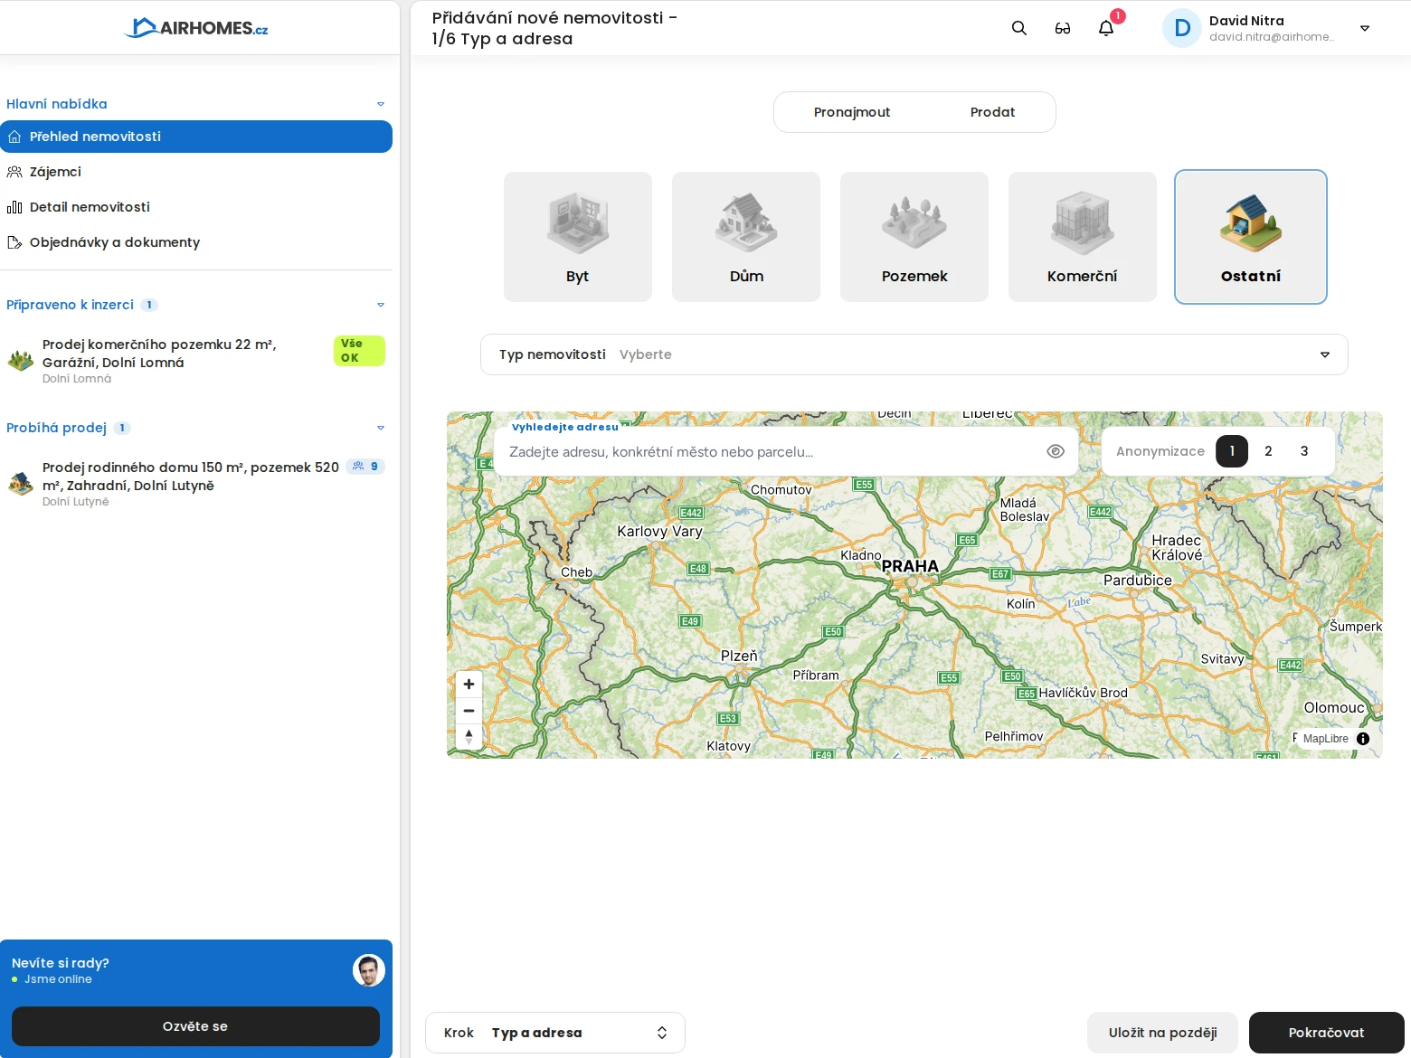Click the Pokračovat button
Image resolution: width=1411 pixels, height=1058 pixels.
tap(1325, 1033)
